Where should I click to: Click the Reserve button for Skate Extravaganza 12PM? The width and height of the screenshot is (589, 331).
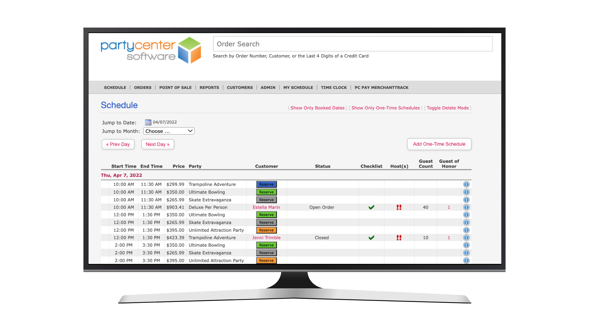tap(266, 222)
